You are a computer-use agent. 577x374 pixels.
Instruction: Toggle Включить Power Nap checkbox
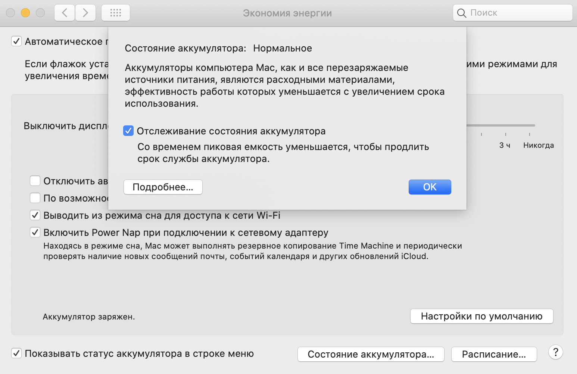35,232
